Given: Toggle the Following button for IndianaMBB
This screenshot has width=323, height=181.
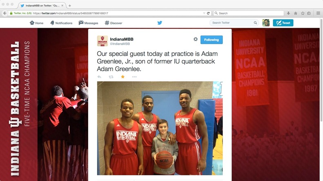Looking at the screenshot, I should point(212,39).
